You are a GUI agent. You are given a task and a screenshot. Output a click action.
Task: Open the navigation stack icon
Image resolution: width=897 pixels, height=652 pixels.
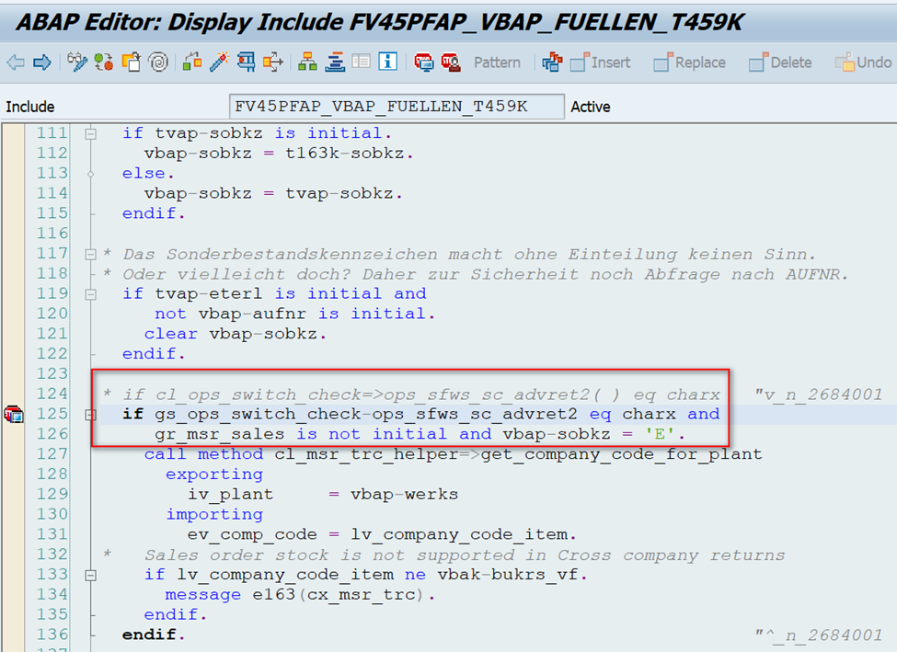[x=335, y=62]
